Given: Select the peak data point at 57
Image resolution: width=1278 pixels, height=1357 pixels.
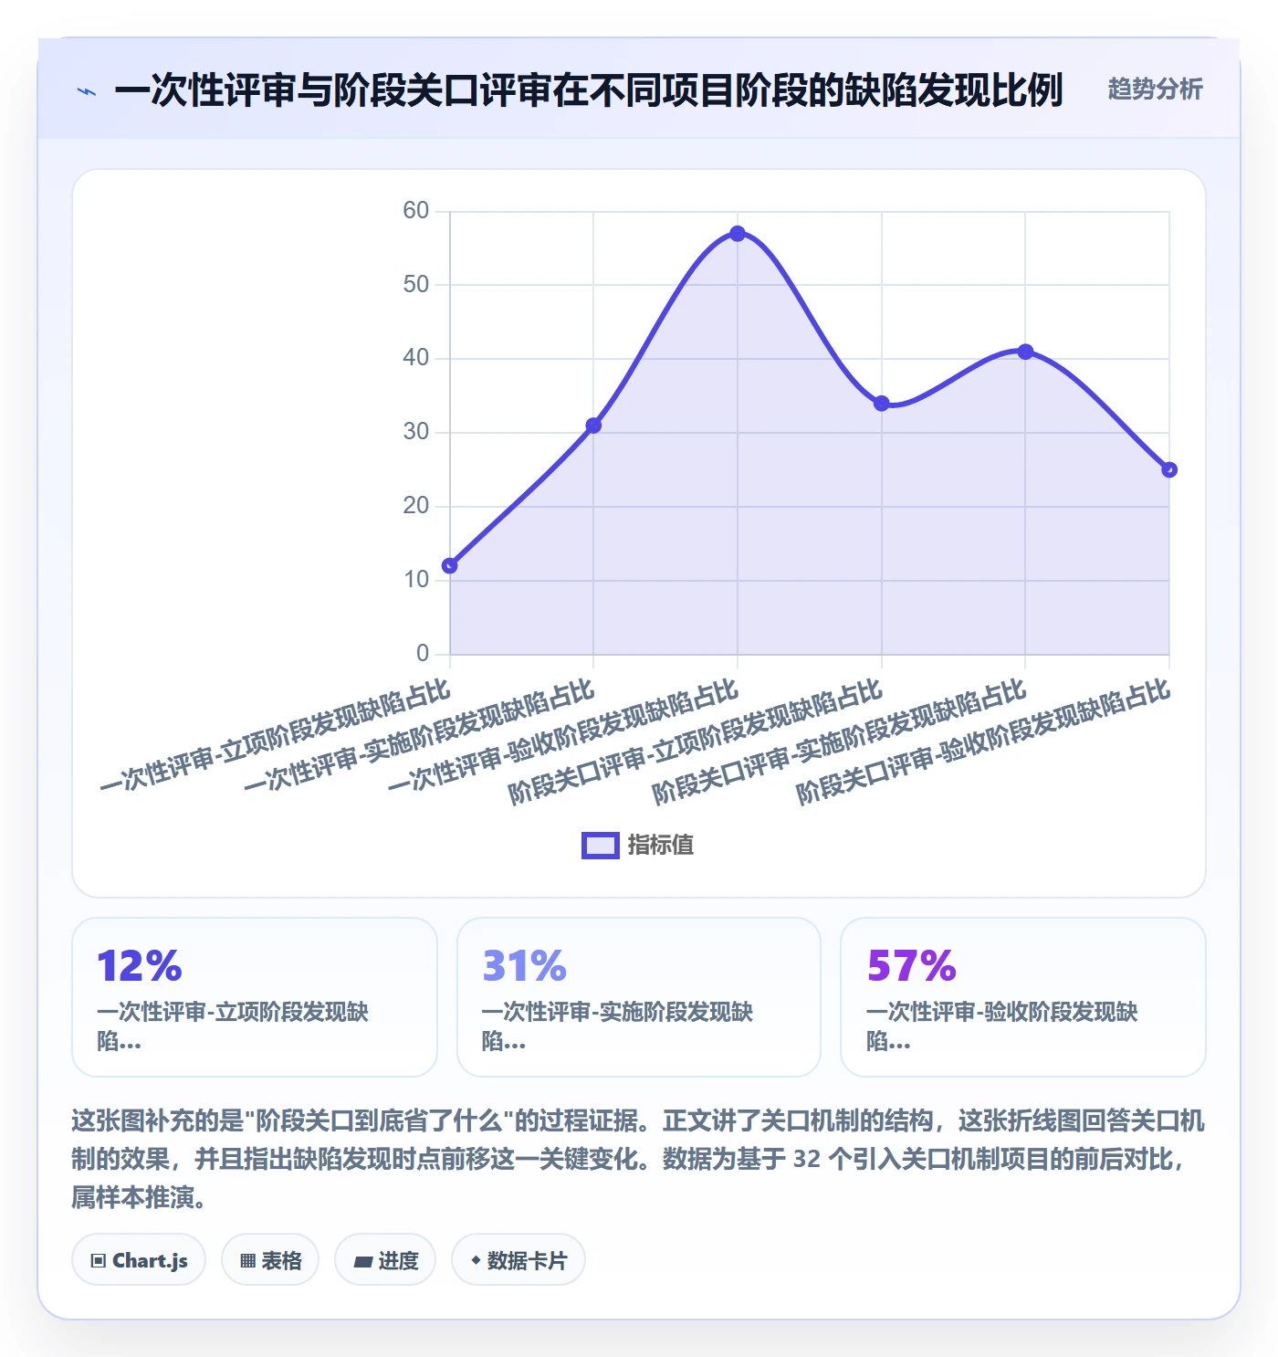Looking at the screenshot, I should 738,234.
